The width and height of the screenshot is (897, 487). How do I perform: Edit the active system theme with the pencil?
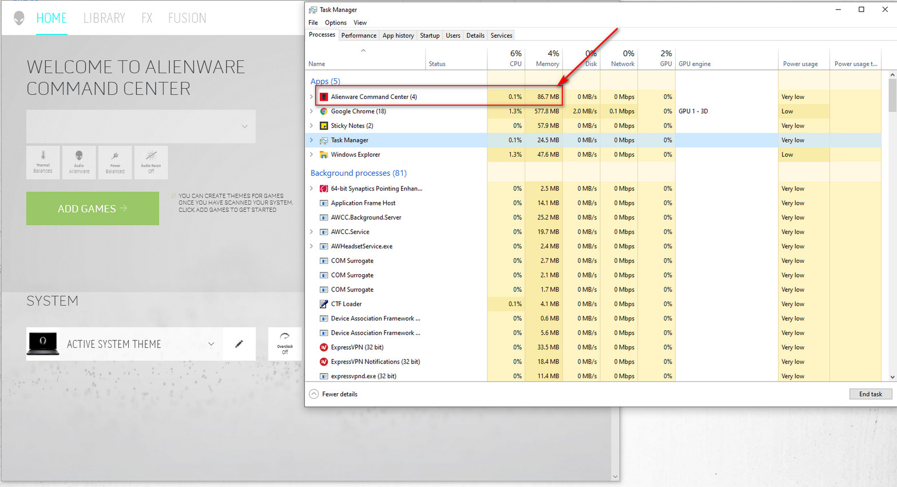[x=239, y=344]
